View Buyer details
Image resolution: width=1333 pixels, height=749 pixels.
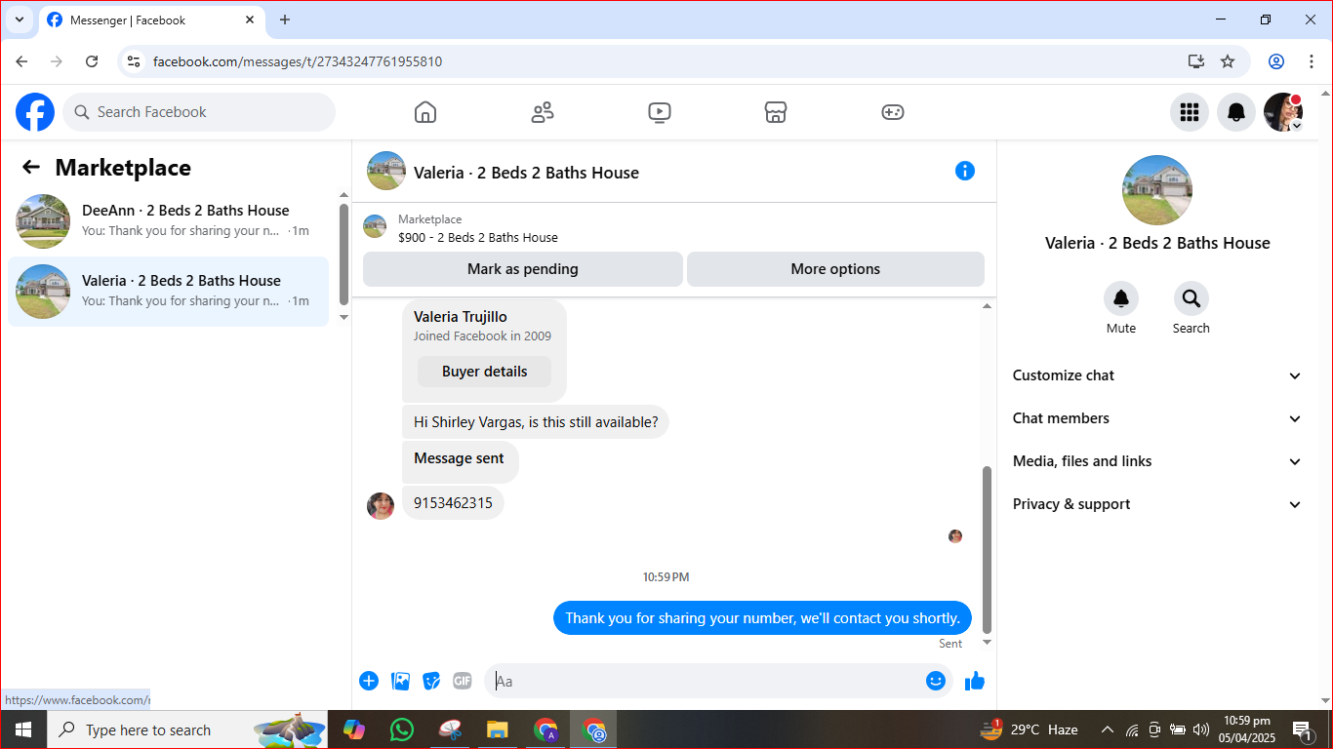click(x=484, y=372)
